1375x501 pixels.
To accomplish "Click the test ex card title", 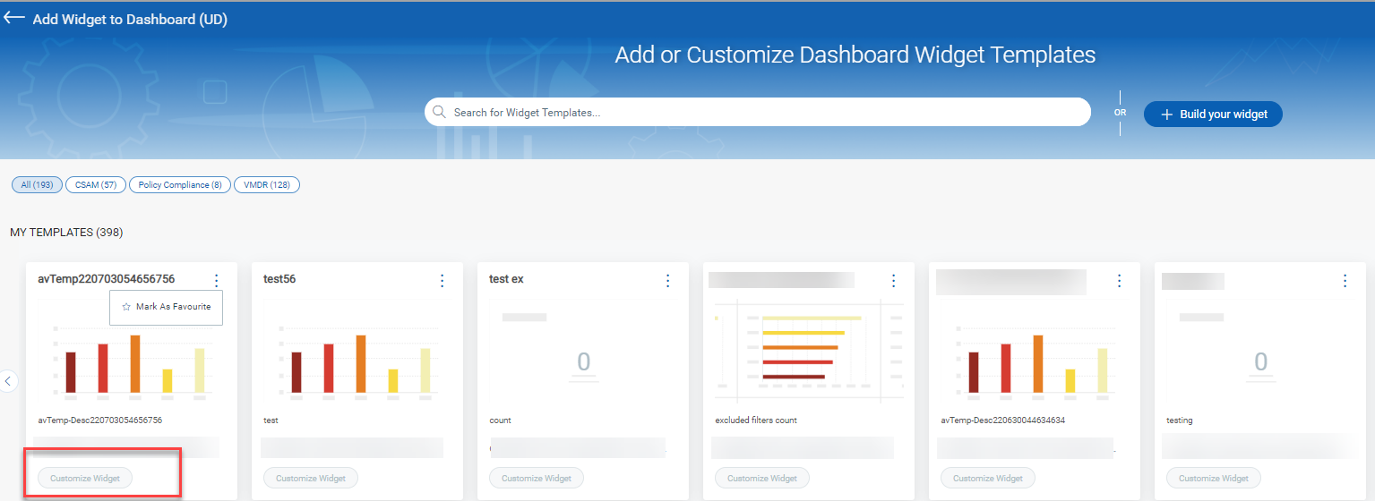I will (506, 279).
